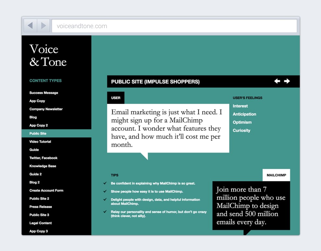Select App Copy in the sidebar

pos(37,101)
